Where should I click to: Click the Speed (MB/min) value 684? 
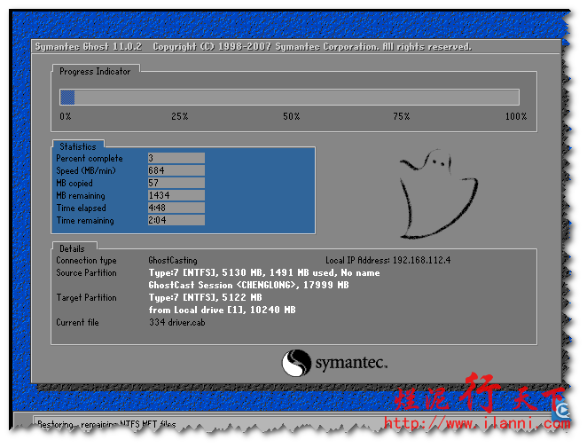coord(176,170)
